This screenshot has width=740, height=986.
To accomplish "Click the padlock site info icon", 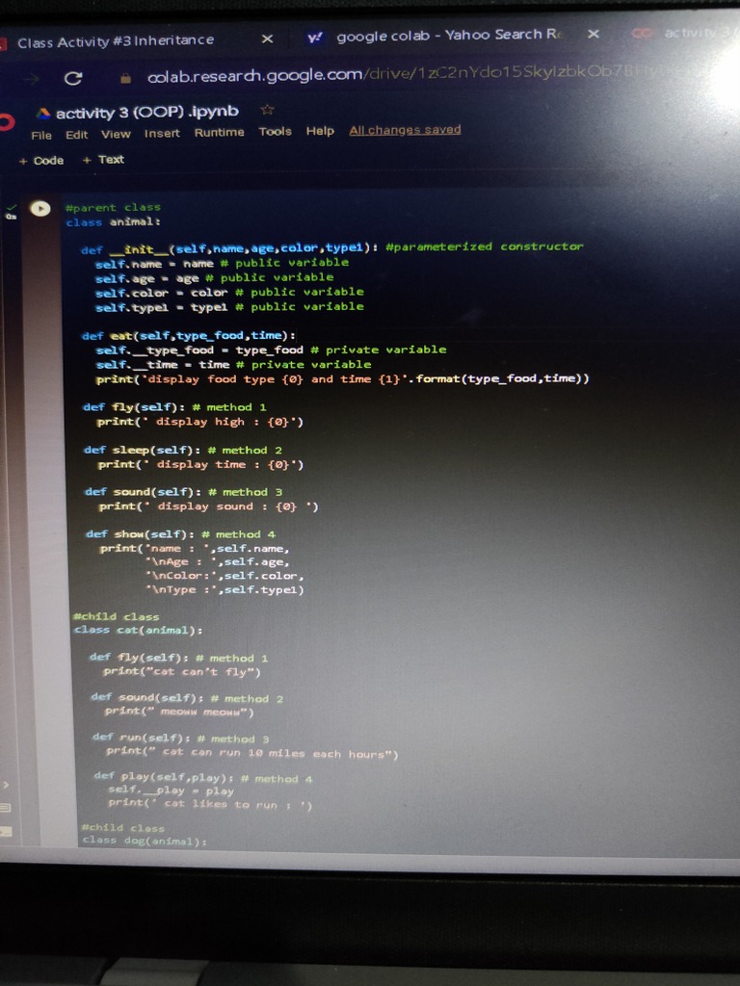I will pos(126,78).
